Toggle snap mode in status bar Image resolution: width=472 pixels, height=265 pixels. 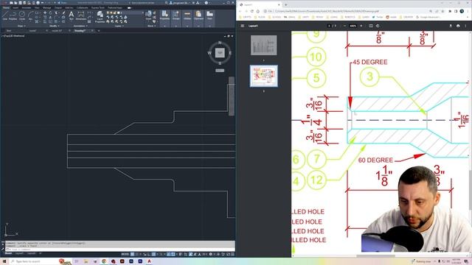[x=137, y=254]
